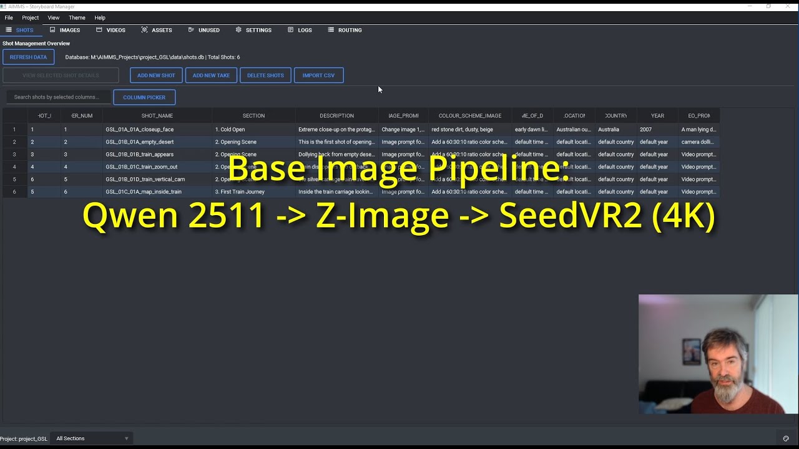Click the '3. First Train Journey' cell
The width and height of the screenshot is (799, 449).
click(253, 192)
